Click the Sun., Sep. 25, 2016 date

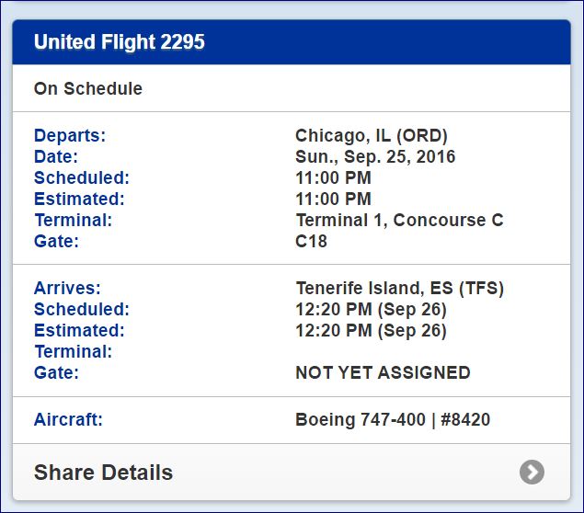tap(375, 156)
